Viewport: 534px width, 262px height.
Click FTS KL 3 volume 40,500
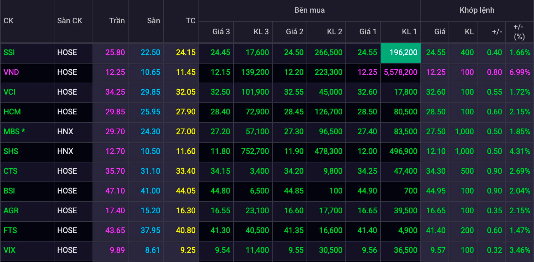pos(257,231)
